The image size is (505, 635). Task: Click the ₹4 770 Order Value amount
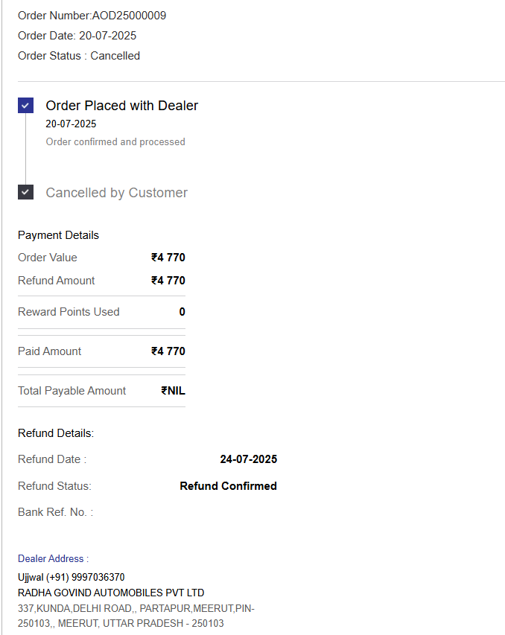pyautogui.click(x=168, y=258)
